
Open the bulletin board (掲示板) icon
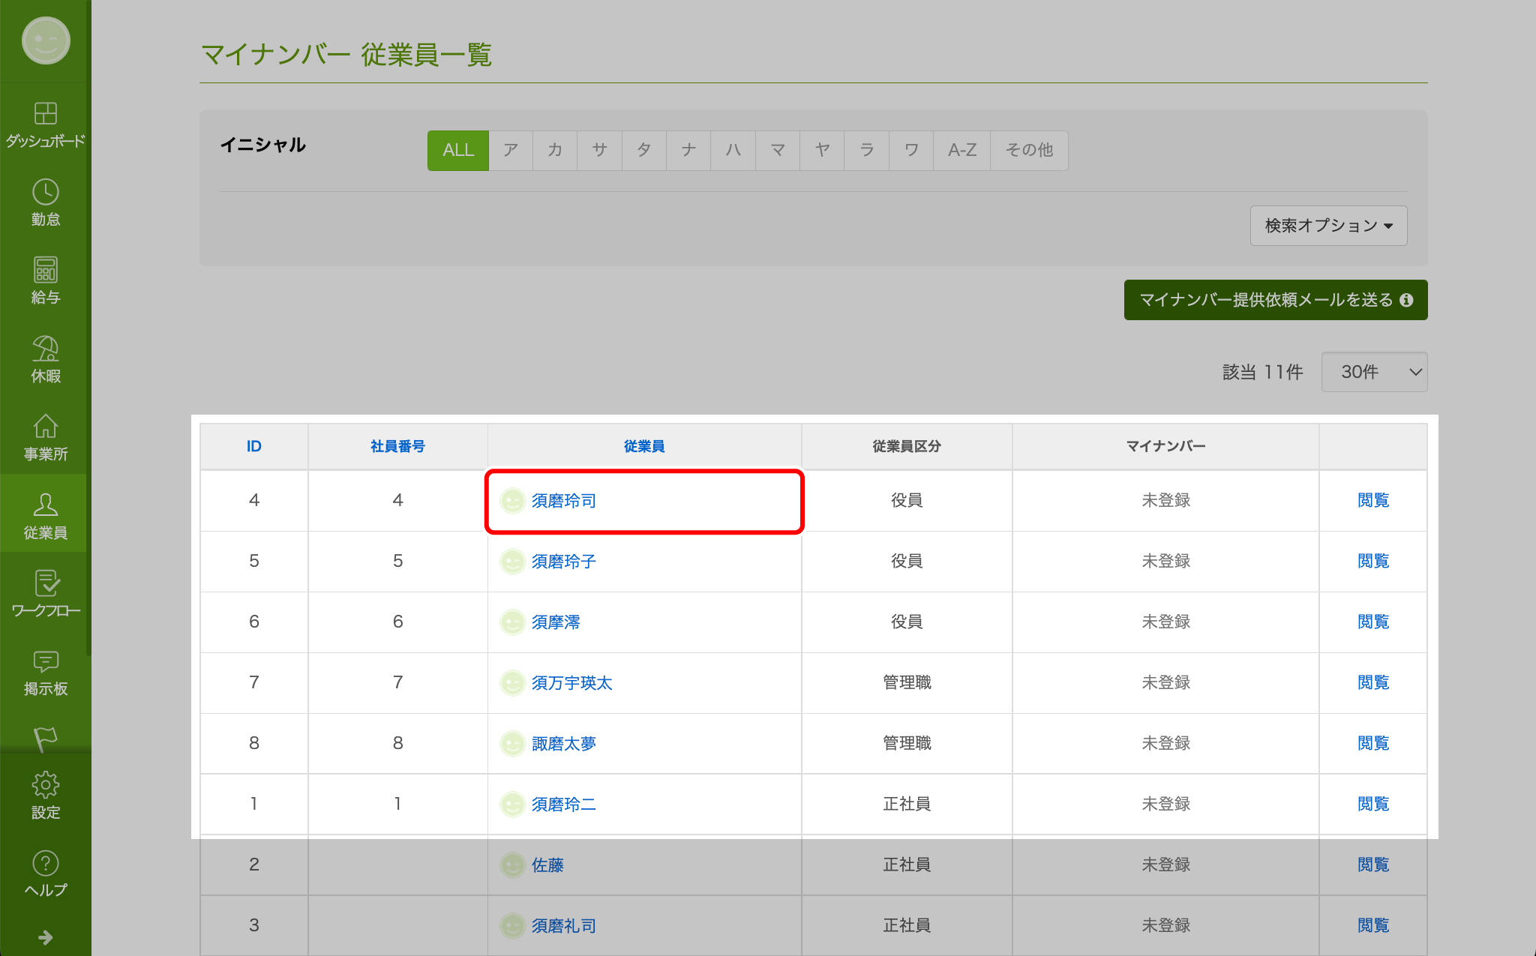pyautogui.click(x=45, y=661)
